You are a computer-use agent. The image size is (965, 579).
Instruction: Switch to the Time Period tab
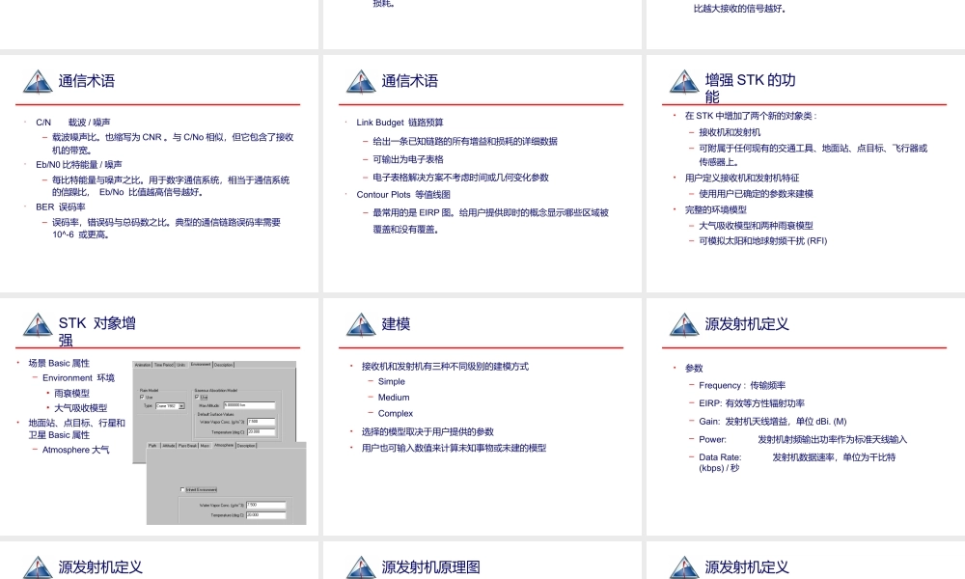coord(164,365)
